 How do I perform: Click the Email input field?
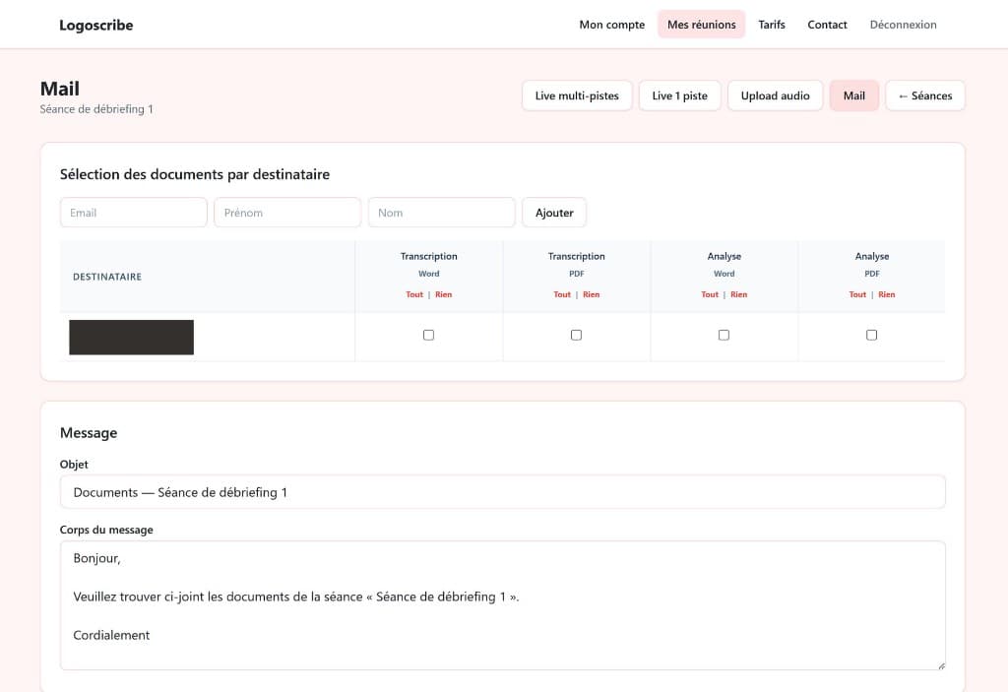[133, 212]
